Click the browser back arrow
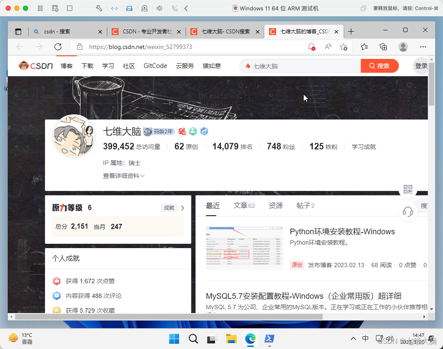The height and width of the screenshot is (349, 443). point(20,47)
